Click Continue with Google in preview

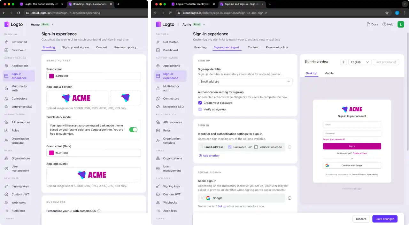(352, 165)
